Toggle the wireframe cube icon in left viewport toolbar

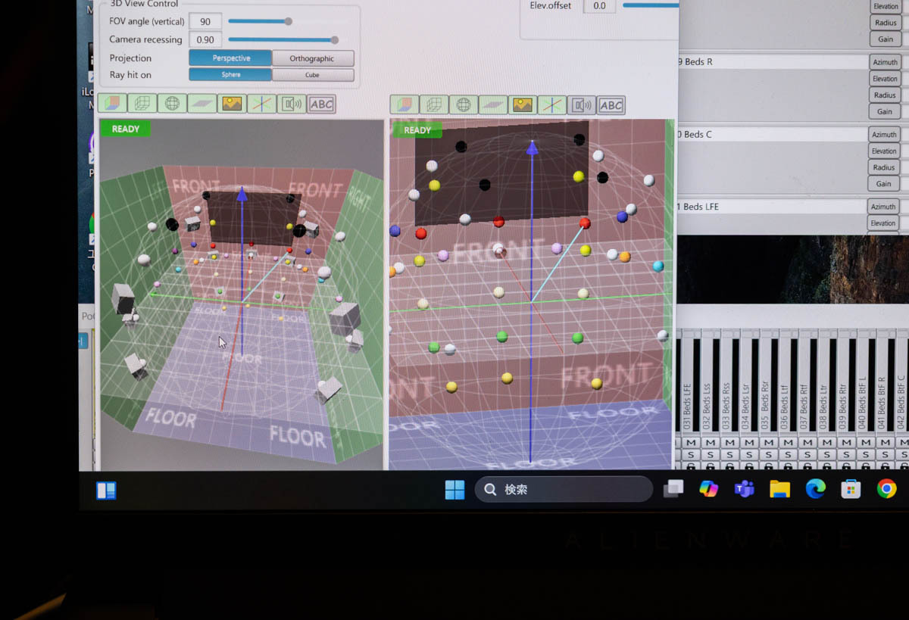(142, 104)
